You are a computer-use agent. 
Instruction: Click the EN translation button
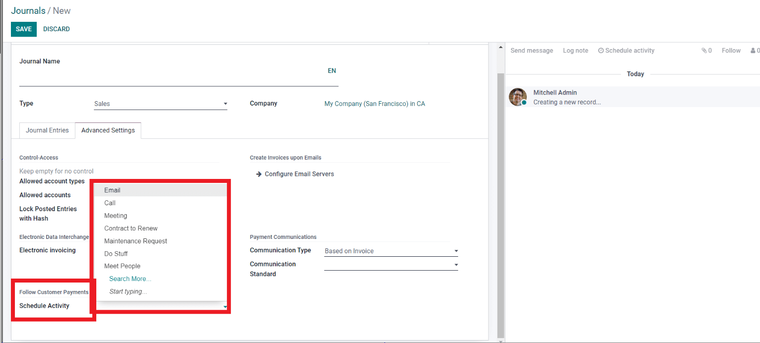(x=332, y=71)
